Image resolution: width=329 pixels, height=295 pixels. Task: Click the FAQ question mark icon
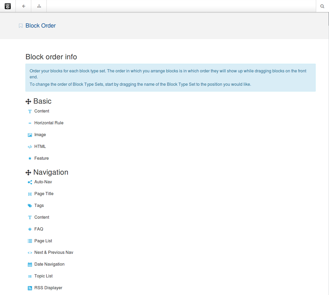point(30,229)
